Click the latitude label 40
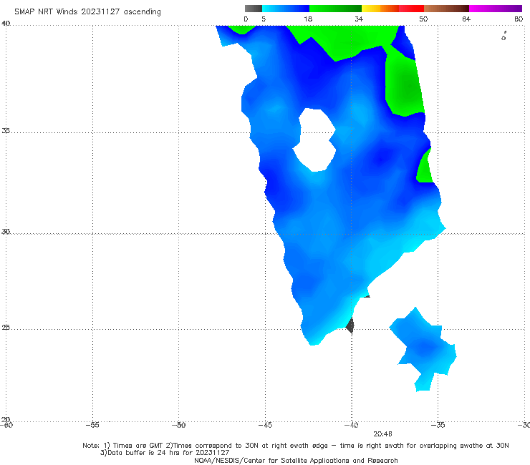Image resolution: width=530 pixels, height=465 pixels. 6,24
